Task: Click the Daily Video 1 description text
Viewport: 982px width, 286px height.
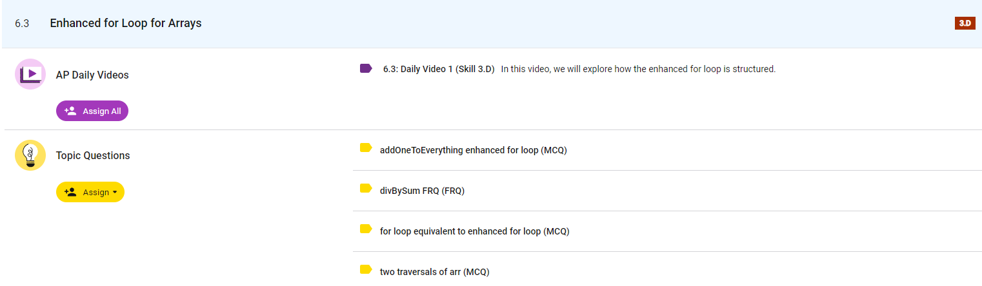Action: click(x=638, y=69)
